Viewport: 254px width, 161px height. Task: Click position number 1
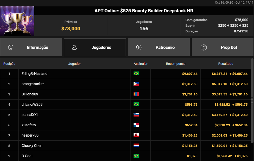(9, 74)
